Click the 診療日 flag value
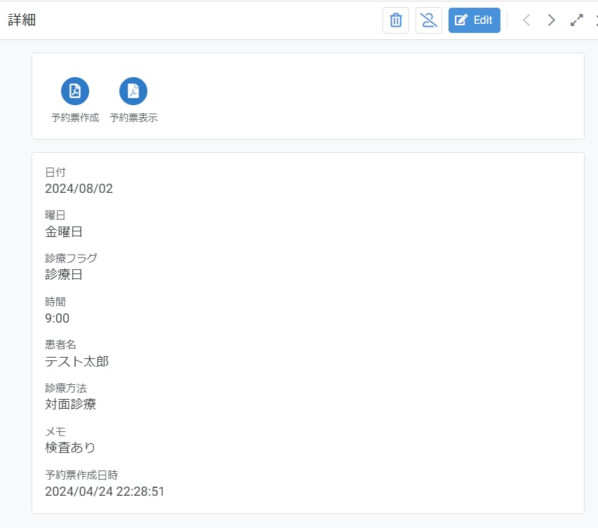Screen dimensions: 598x528 (x=64, y=274)
